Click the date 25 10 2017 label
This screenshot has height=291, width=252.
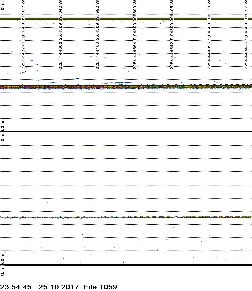tap(59, 287)
